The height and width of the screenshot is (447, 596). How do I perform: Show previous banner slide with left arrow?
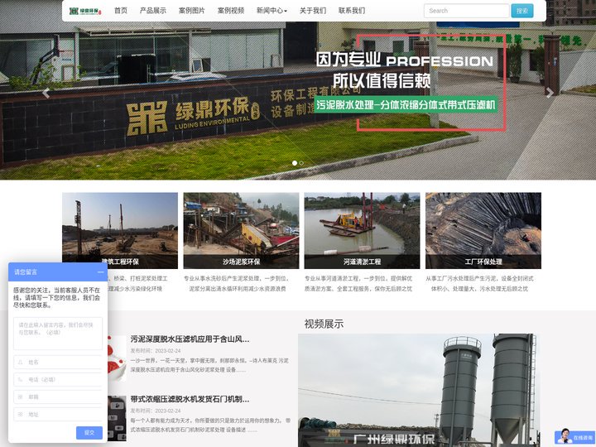(46, 93)
